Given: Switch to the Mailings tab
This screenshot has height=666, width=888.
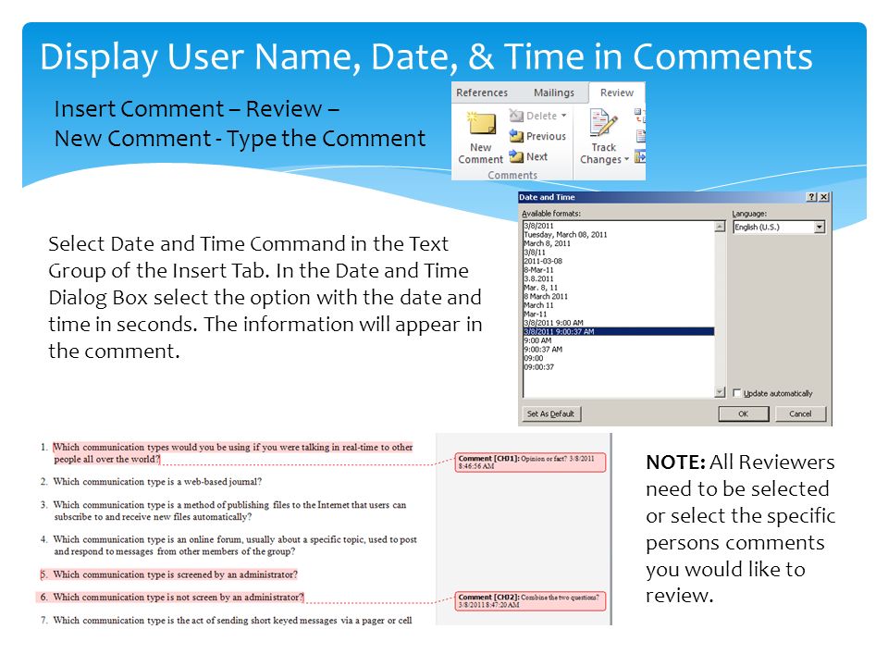Looking at the screenshot, I should point(554,92).
